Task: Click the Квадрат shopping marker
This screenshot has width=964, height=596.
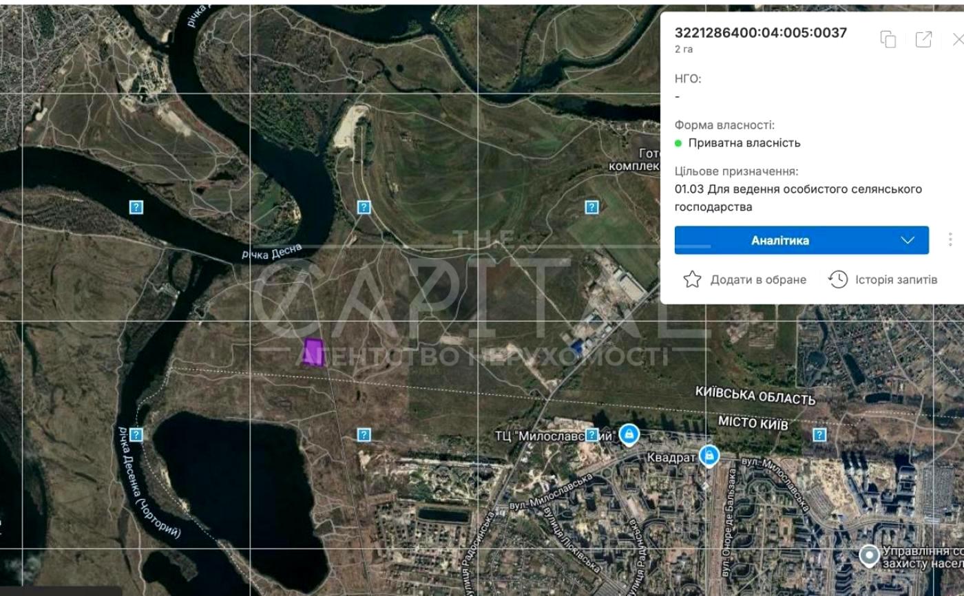Action: [x=709, y=455]
